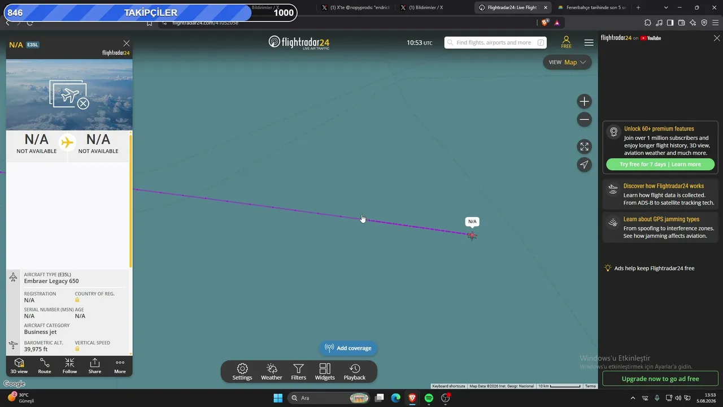Open the 3D view of the flight
723x407 pixels.
[x=19, y=366]
